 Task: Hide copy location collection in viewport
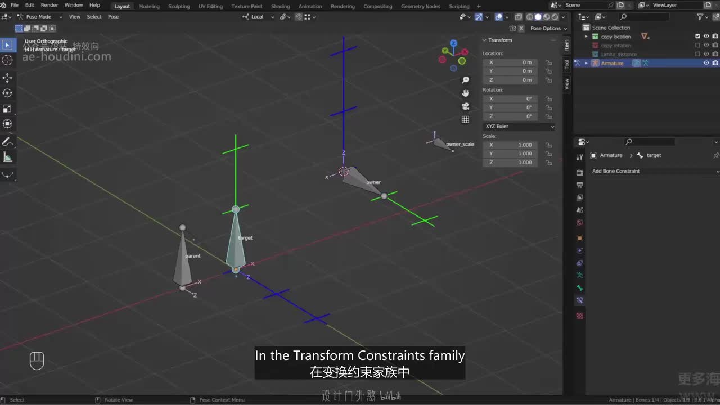[706, 37]
